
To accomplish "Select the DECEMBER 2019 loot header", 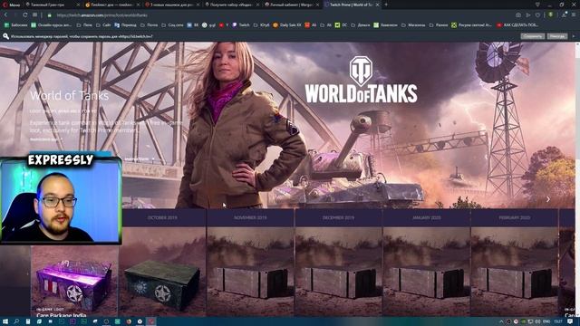I will (x=338, y=217).
